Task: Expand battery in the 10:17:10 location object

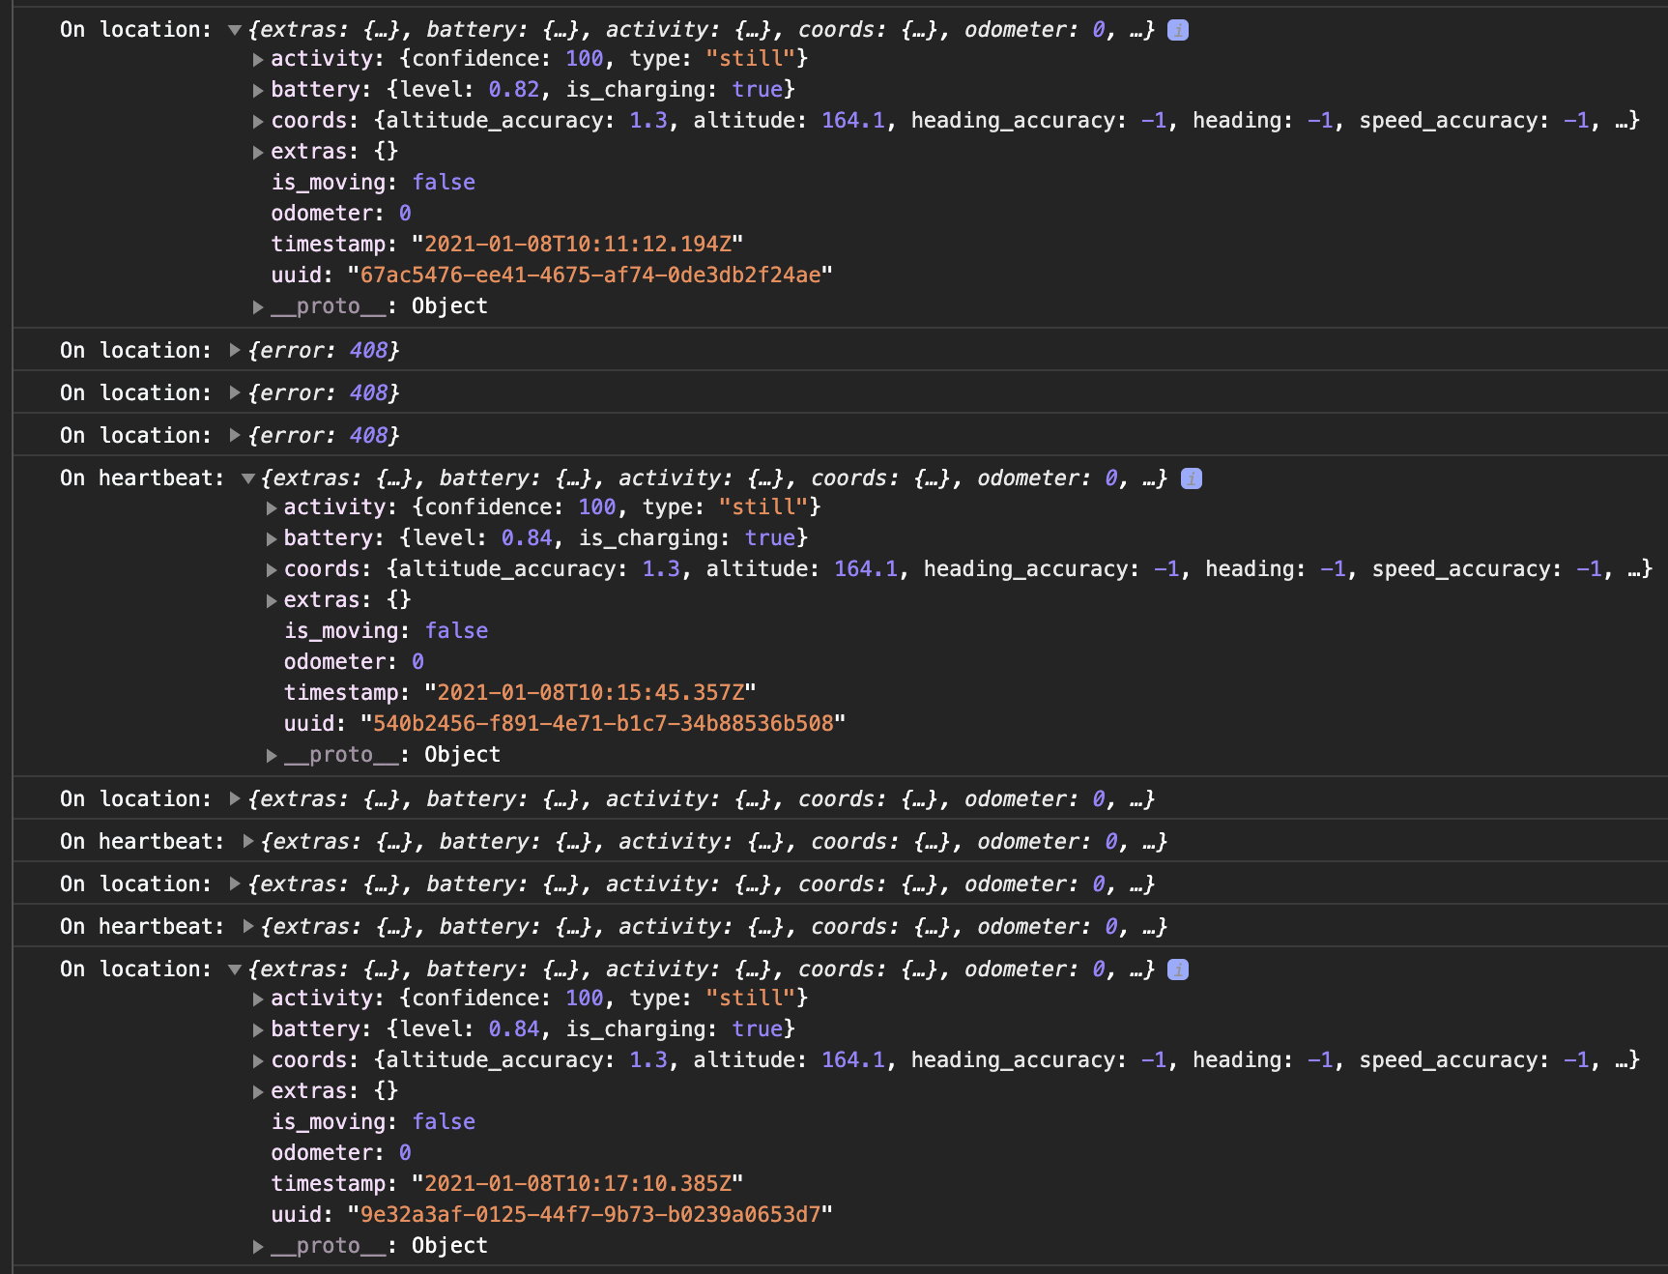Action: point(258,1029)
